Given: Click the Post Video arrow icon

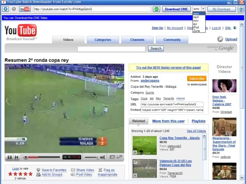Looking at the screenshot, I should click(x=73, y=174).
